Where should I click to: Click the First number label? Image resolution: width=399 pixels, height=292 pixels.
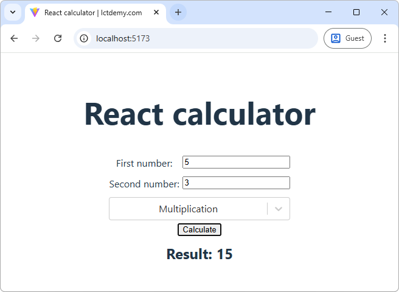point(144,164)
